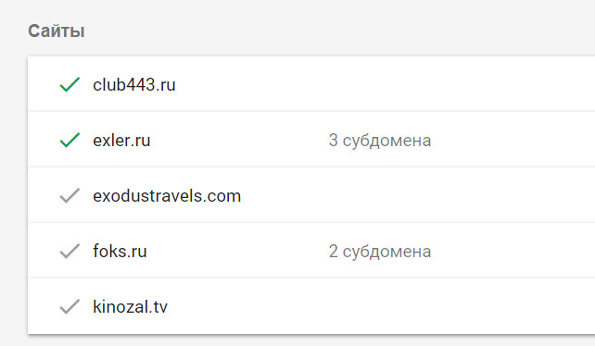The image size is (595, 346).
Task: Click the "Сайты" section heading
Action: point(57,31)
